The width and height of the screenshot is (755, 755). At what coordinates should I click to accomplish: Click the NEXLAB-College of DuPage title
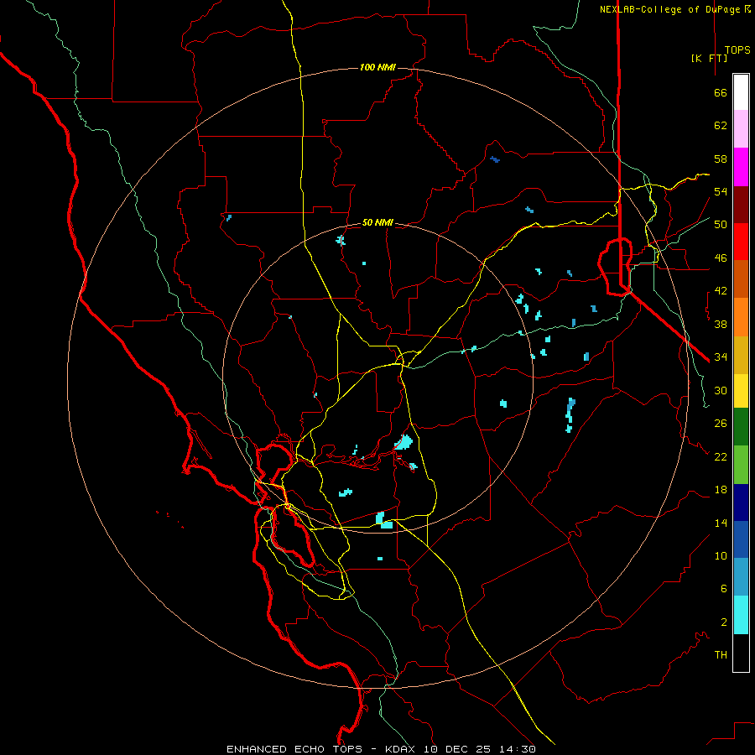tap(671, 9)
